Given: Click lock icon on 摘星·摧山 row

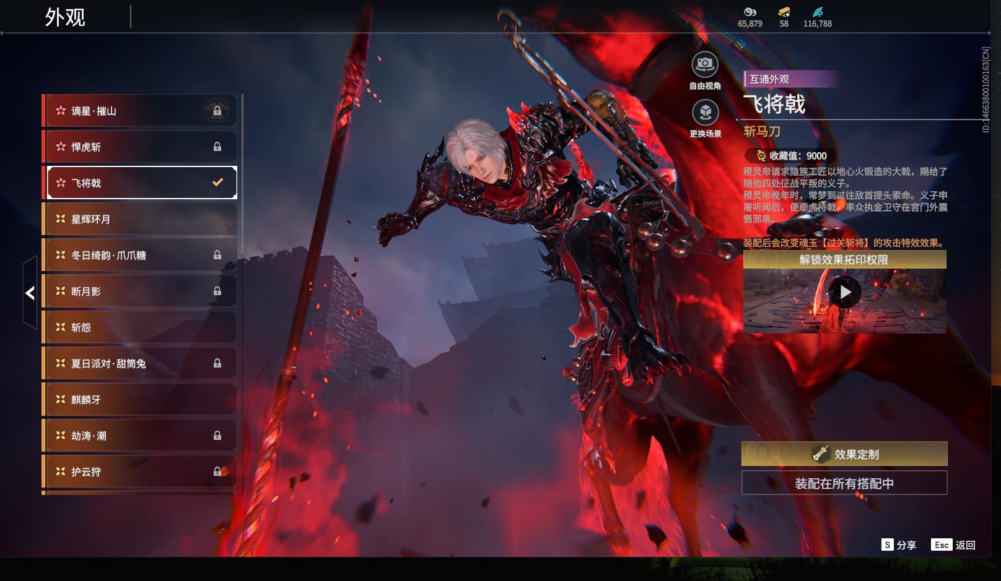Looking at the screenshot, I should 217,111.
